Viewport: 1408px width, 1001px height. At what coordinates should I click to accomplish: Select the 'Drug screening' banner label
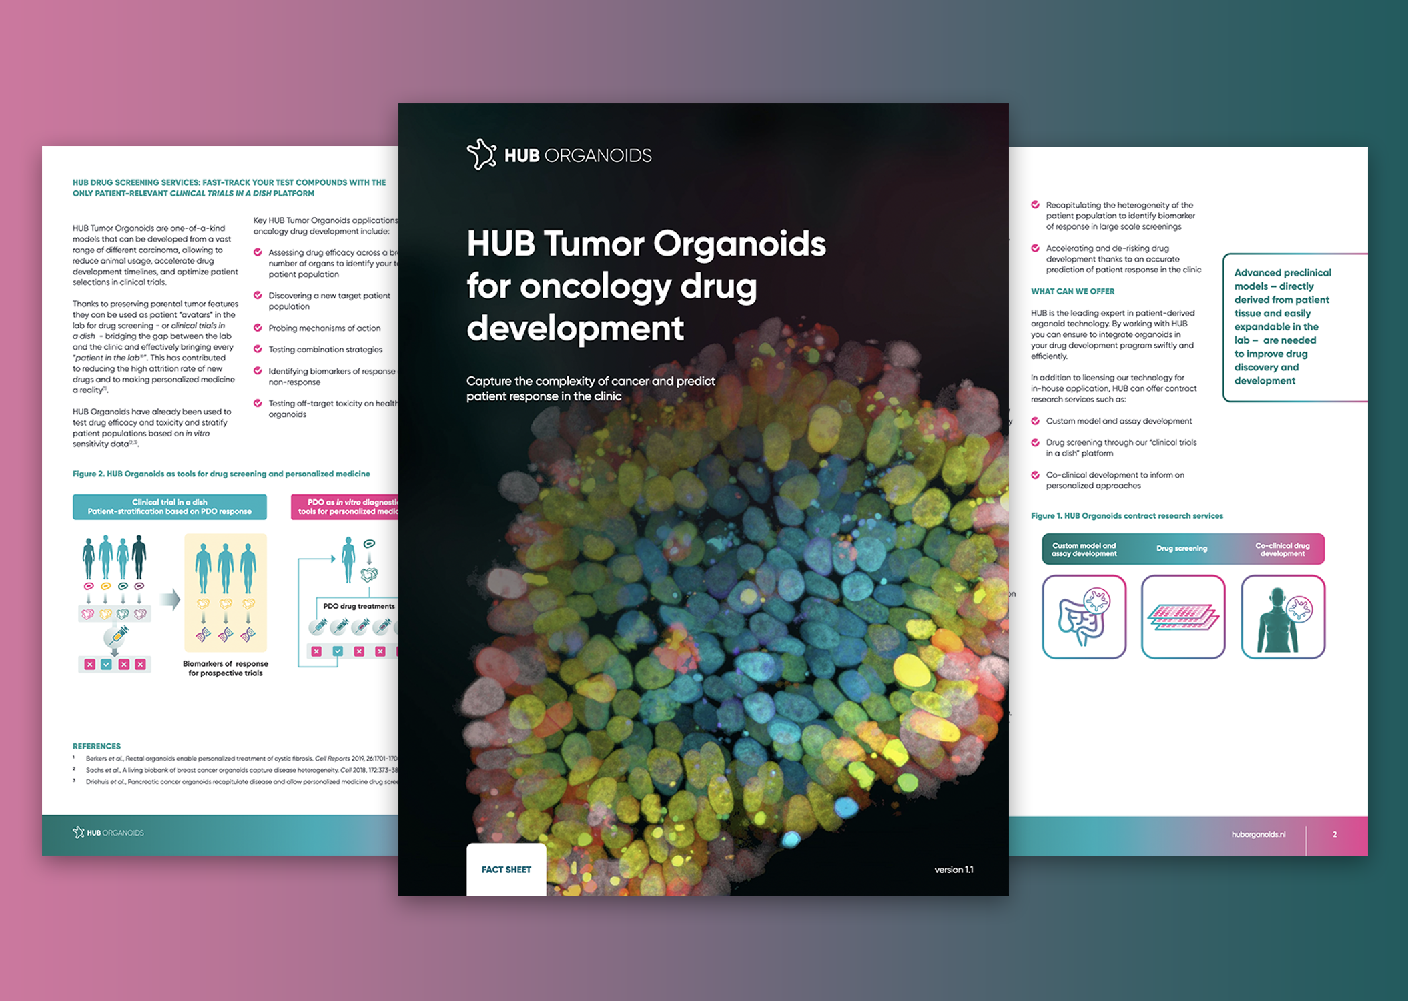tap(1182, 549)
